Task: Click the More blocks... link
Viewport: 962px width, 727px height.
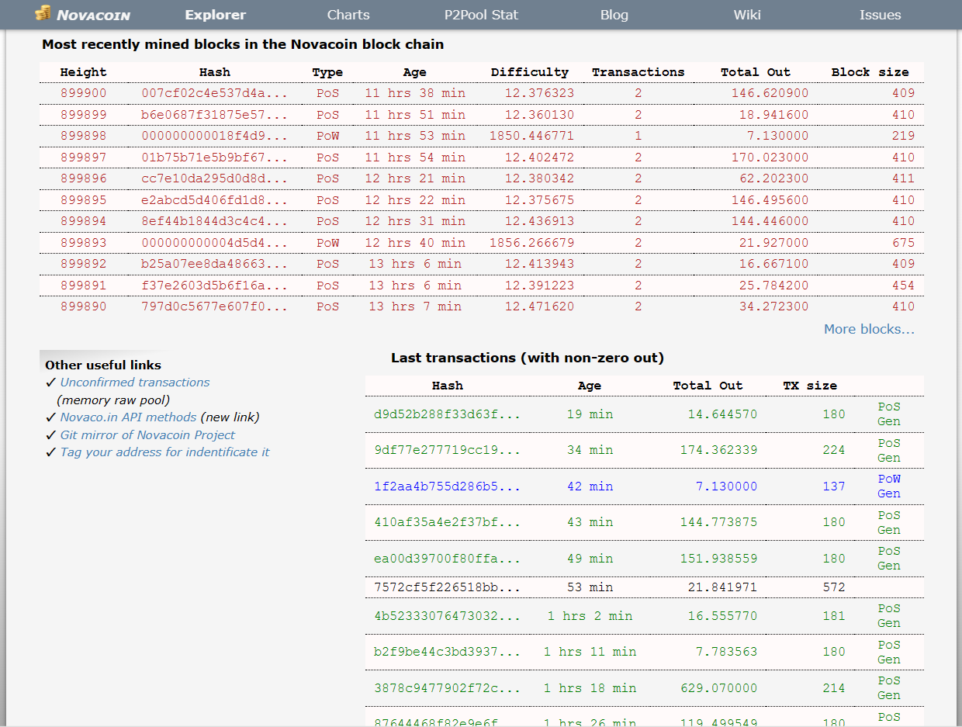Action: (x=869, y=329)
